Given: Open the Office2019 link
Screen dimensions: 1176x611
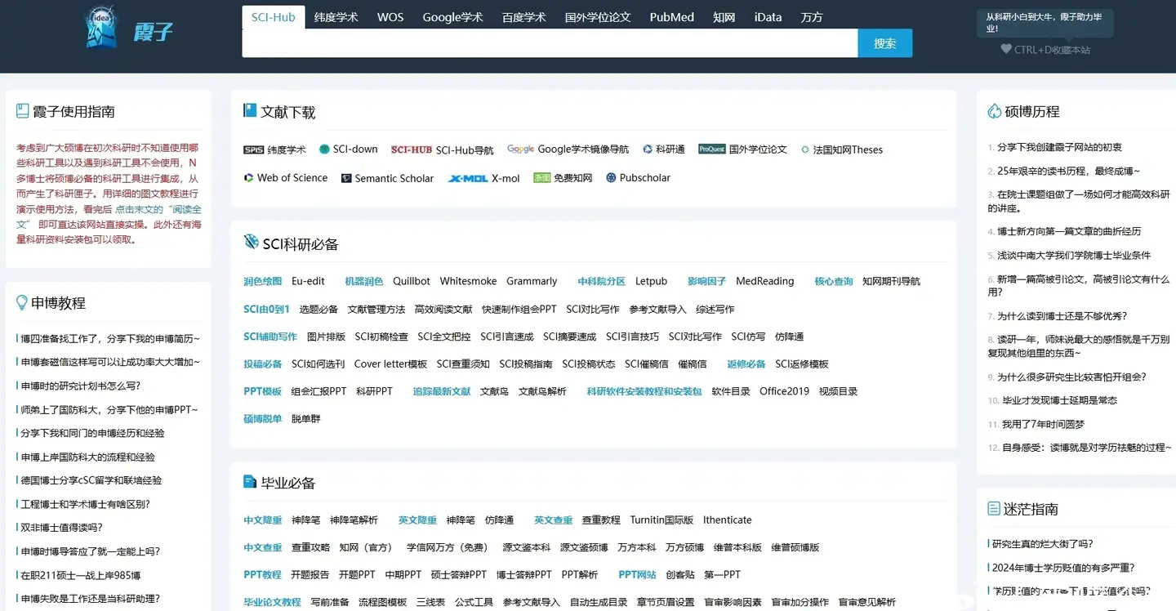Looking at the screenshot, I should 785,391.
